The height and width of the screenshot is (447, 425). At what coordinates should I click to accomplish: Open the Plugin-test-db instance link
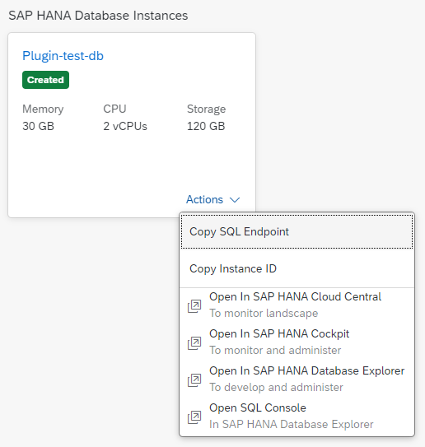[63, 56]
